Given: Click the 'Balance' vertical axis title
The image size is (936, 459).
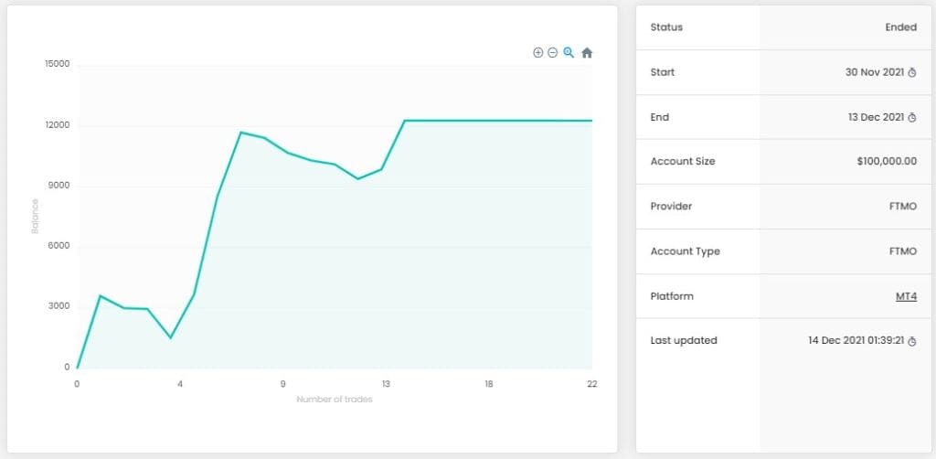Looking at the screenshot, I should [36, 216].
